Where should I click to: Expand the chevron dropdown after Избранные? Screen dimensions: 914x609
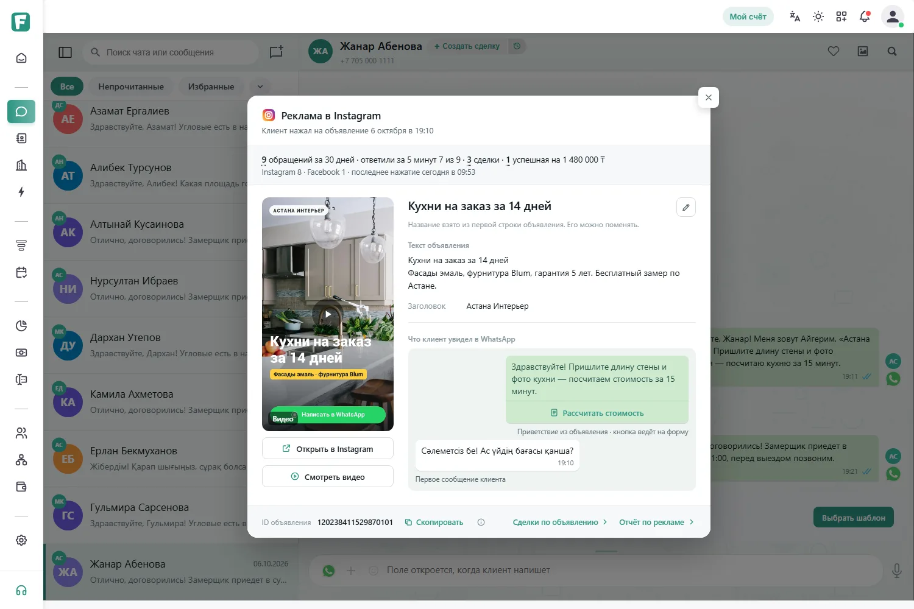260,86
